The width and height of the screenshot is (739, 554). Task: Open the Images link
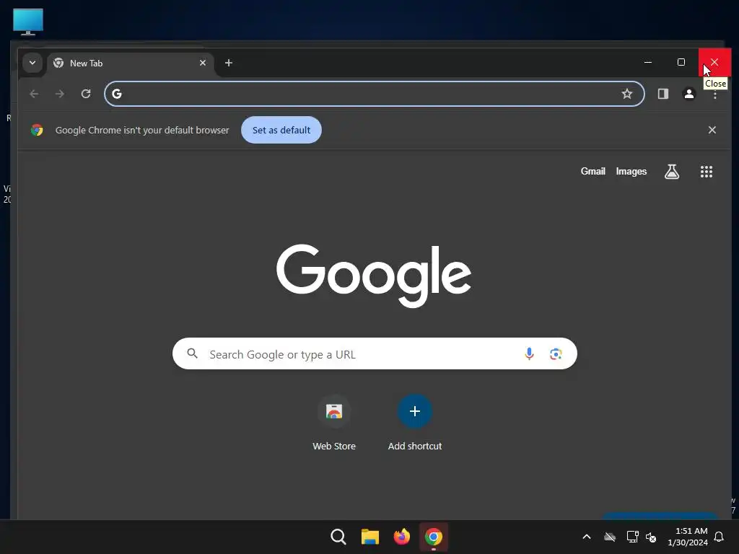click(x=631, y=172)
